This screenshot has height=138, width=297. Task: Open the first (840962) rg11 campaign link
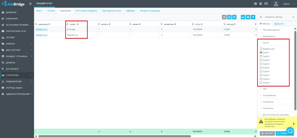click(x=41, y=29)
